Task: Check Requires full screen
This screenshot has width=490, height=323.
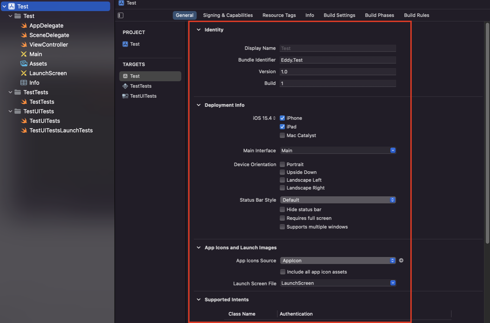Action: coord(282,218)
